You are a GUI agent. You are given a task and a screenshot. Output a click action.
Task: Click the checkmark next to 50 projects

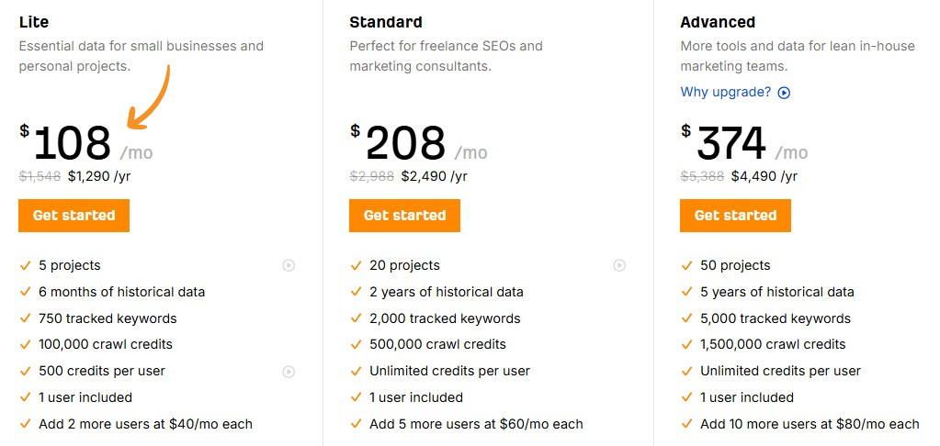(686, 266)
